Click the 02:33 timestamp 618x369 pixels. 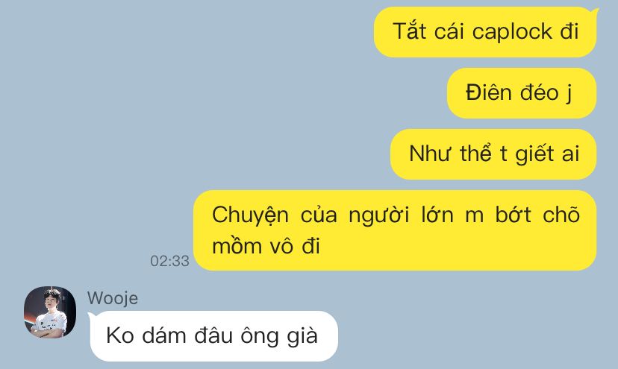point(170,261)
